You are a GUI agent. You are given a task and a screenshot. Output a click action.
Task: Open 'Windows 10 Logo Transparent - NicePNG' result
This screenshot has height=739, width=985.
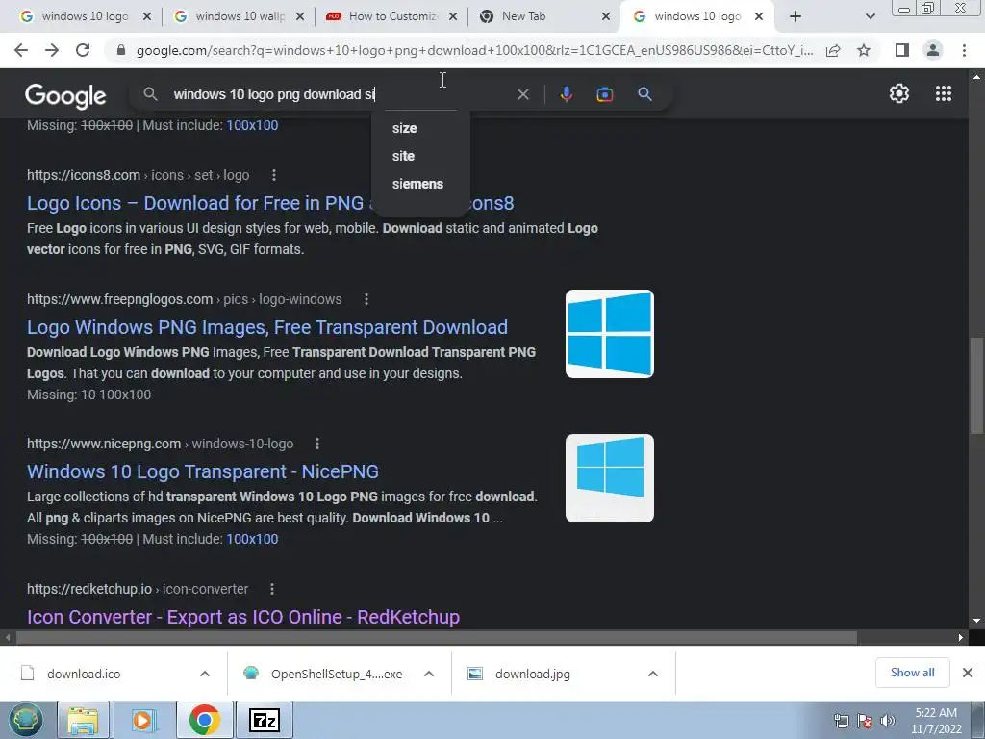tap(203, 471)
